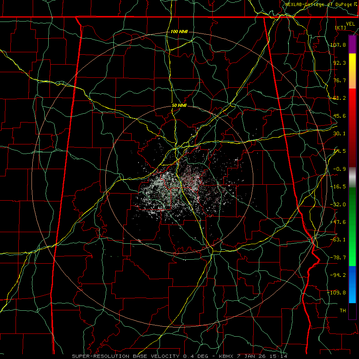Pick the yellow-orange segment of the color bar
Image resolution: width=359 pixels, height=359 pixels.
point(352,71)
